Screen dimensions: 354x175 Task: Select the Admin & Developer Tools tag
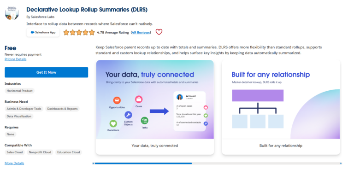24,109
